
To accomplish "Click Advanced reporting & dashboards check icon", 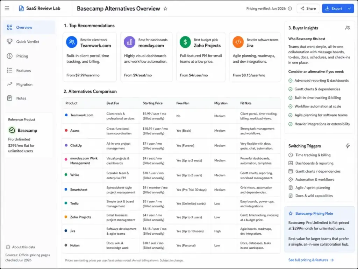I will coord(290,81).
